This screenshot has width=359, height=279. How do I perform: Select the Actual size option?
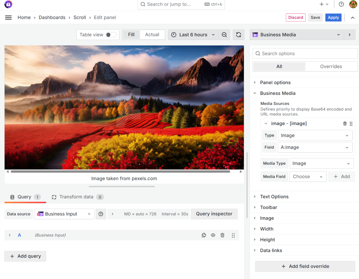tap(152, 35)
